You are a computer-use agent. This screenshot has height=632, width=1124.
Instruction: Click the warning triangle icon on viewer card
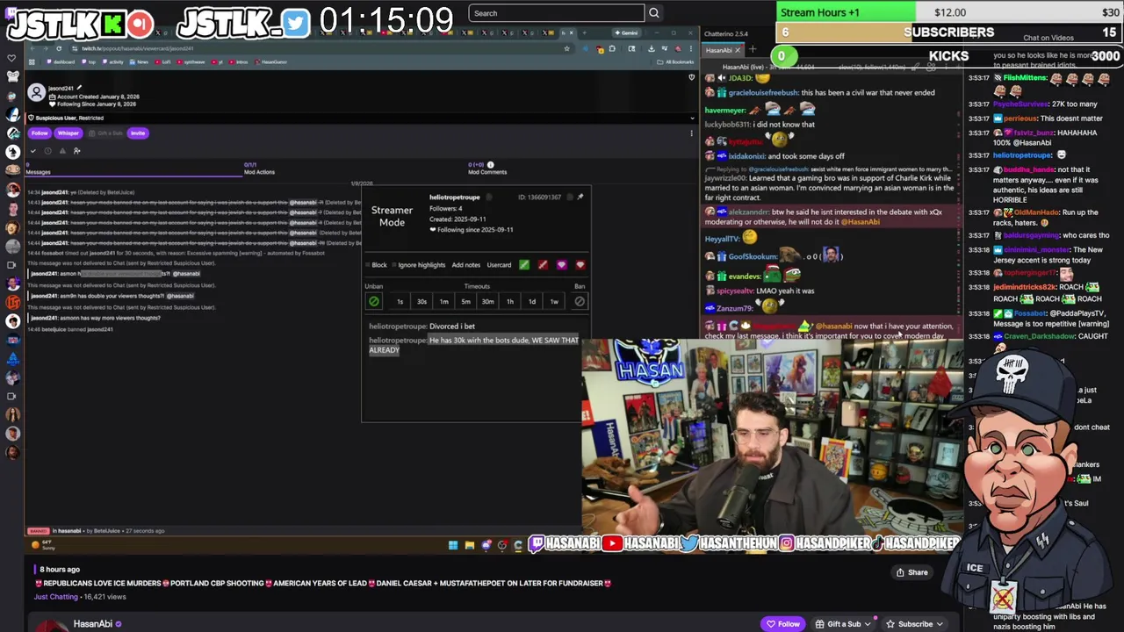(61, 151)
